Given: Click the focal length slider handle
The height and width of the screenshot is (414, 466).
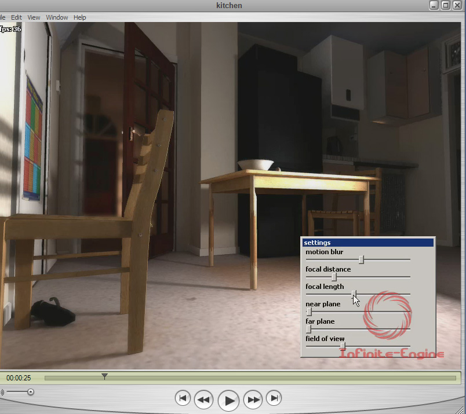Looking at the screenshot, I should (x=354, y=294).
